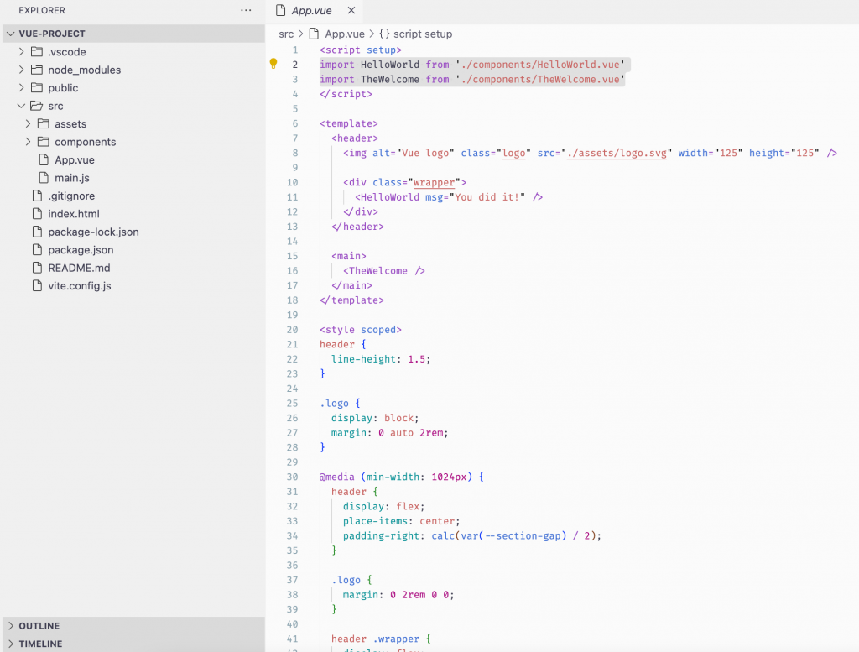Expand the .vscode folder chevron
The image size is (859, 652).
21,51
